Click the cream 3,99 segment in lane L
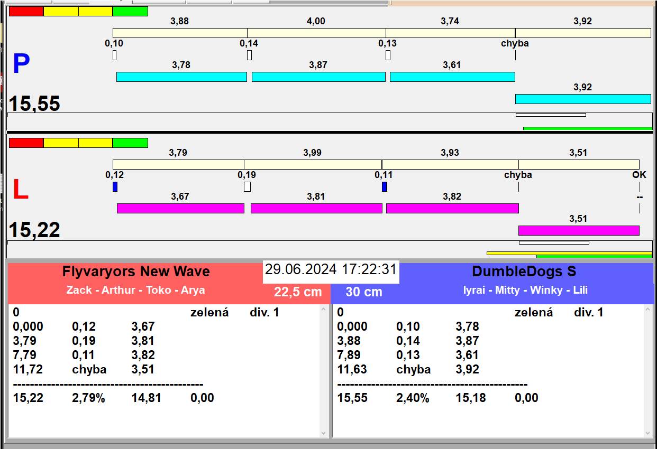The width and height of the screenshot is (657, 449). 313,164
